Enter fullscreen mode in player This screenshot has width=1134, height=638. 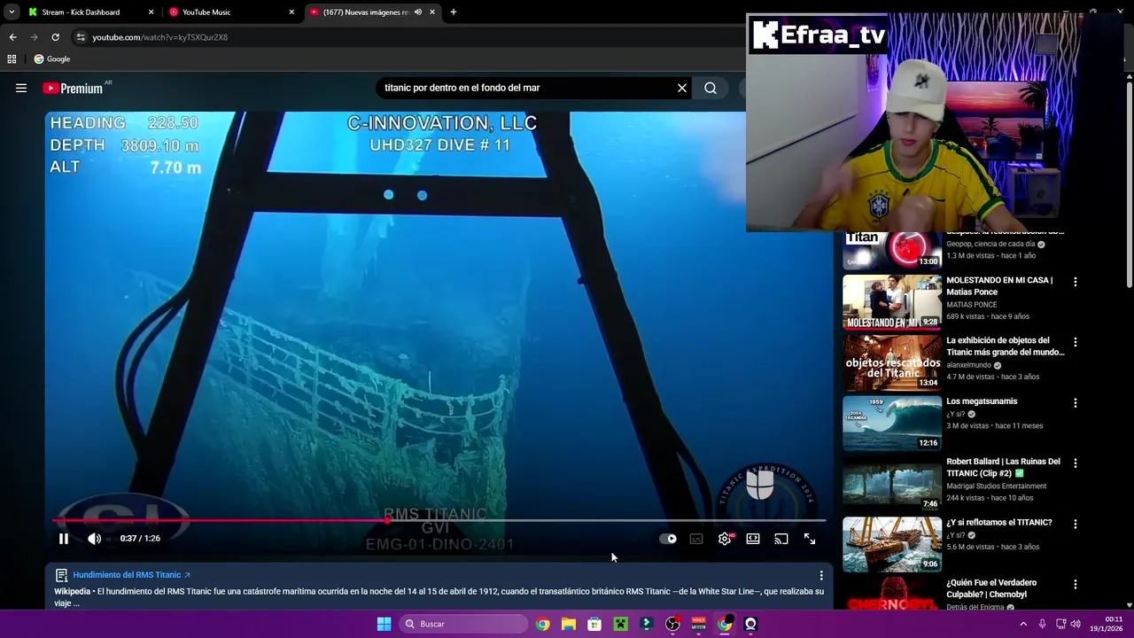(810, 539)
